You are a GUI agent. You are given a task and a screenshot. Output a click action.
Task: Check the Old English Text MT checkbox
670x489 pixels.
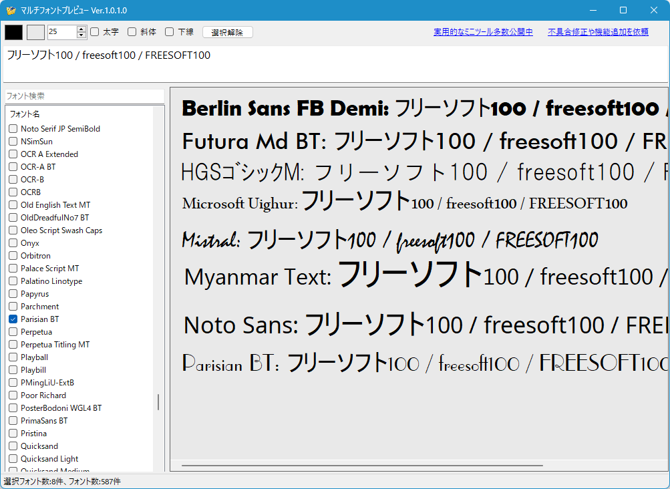click(x=13, y=205)
